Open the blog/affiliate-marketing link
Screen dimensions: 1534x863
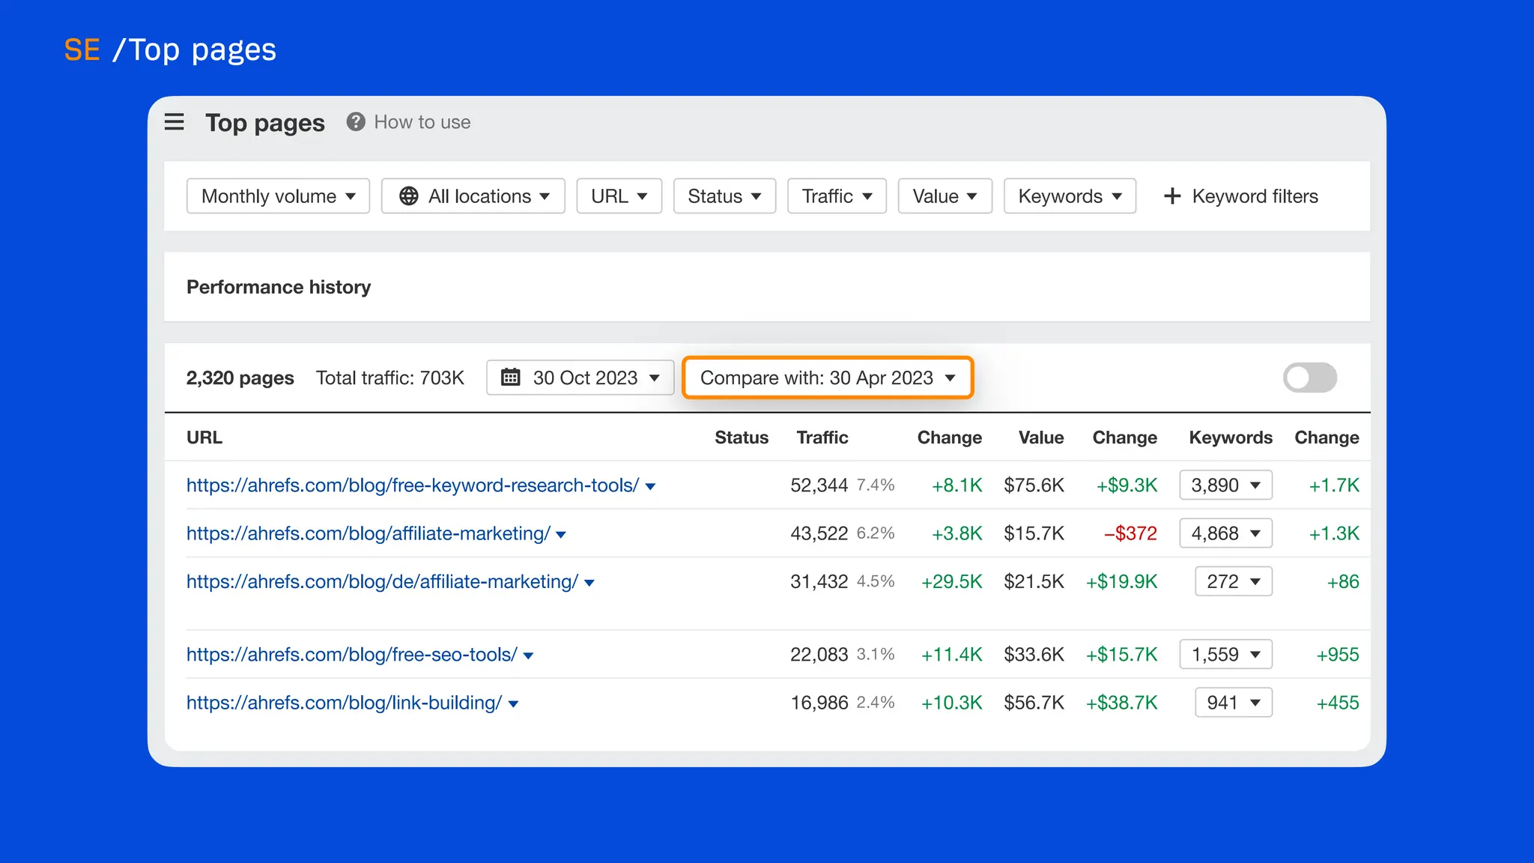(x=369, y=533)
